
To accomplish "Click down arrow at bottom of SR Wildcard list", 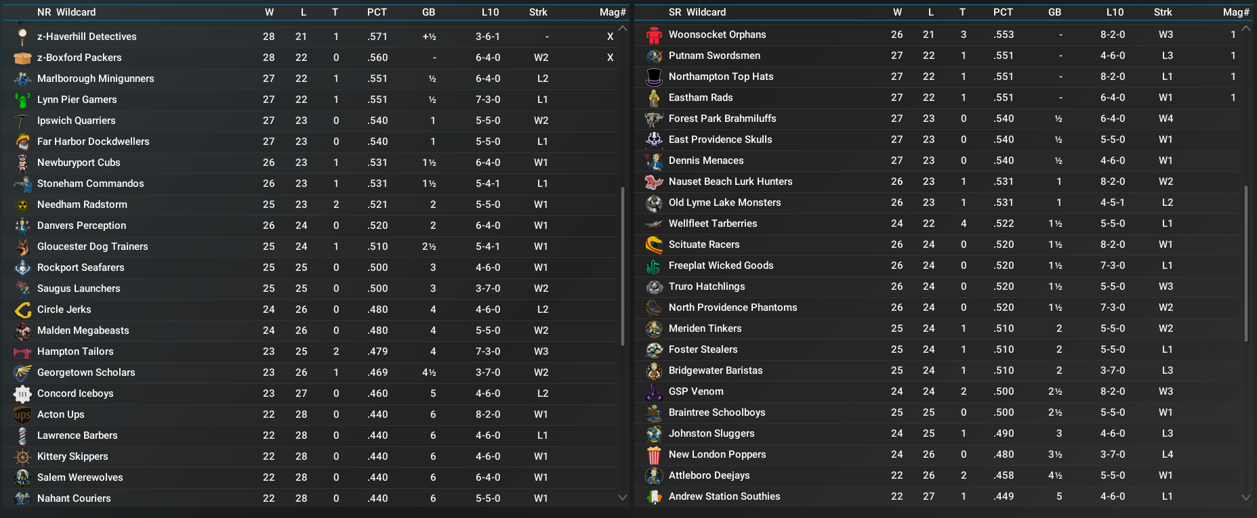I will pos(1245,497).
